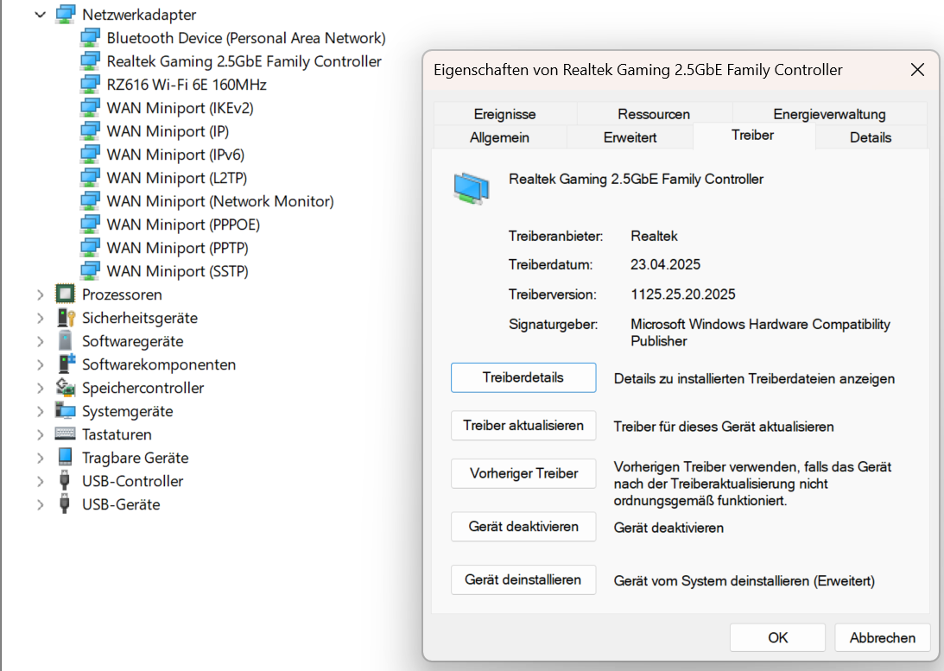Close the Realtek properties dialog
944x671 pixels.
tap(917, 70)
